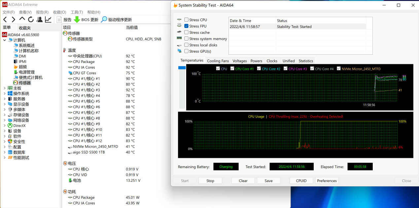This screenshot has width=419, height=208.
Task: Toggle the CPU graph legend checkbox
Action: (x=218, y=69)
